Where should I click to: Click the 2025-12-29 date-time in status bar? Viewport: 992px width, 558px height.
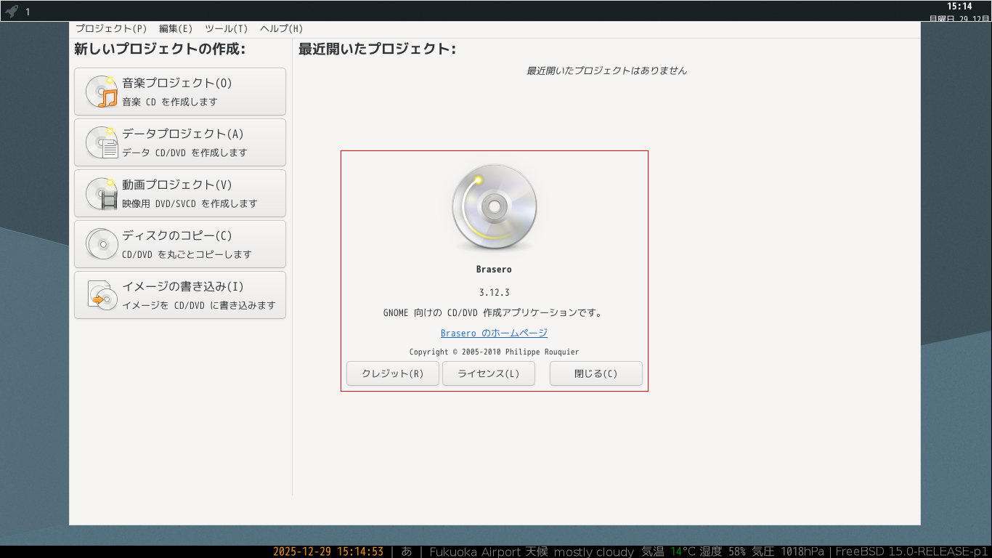pos(328,551)
